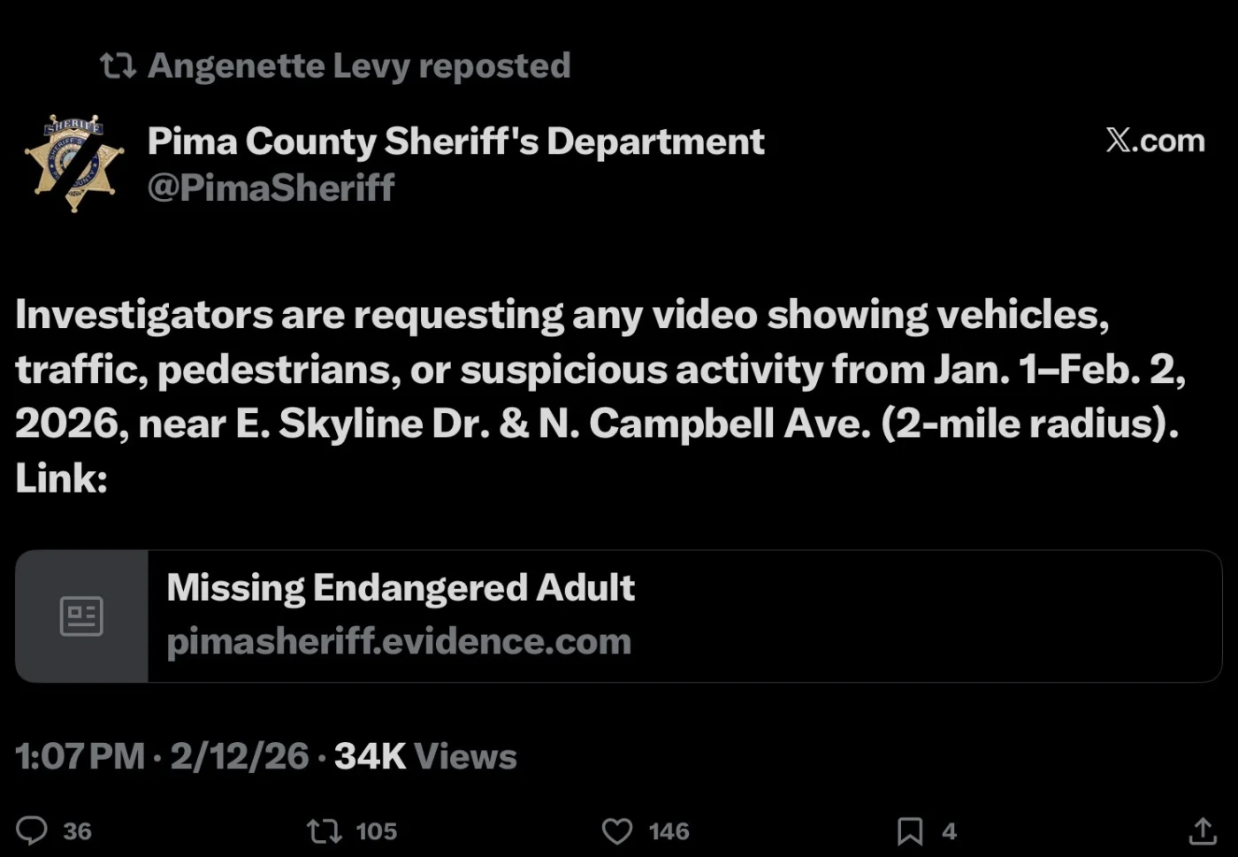Open the sheriff badge profile picture

(74, 163)
